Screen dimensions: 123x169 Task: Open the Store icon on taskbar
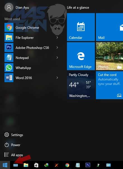(x=36, y=165)
